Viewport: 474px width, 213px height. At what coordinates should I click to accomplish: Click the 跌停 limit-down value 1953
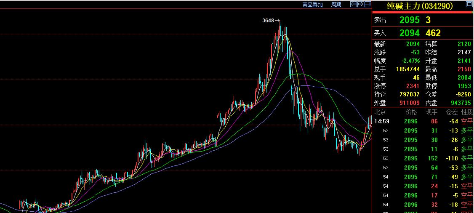[x=464, y=86]
